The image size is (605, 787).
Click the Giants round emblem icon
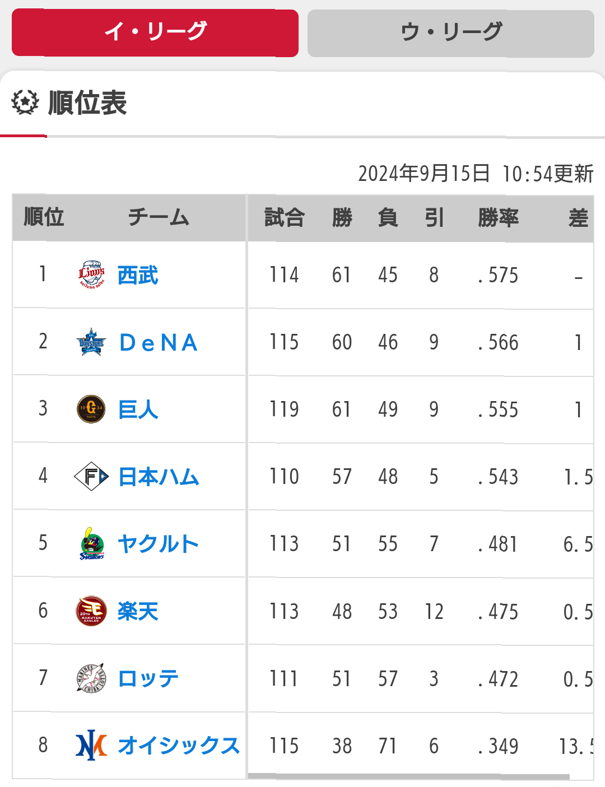coord(91,409)
